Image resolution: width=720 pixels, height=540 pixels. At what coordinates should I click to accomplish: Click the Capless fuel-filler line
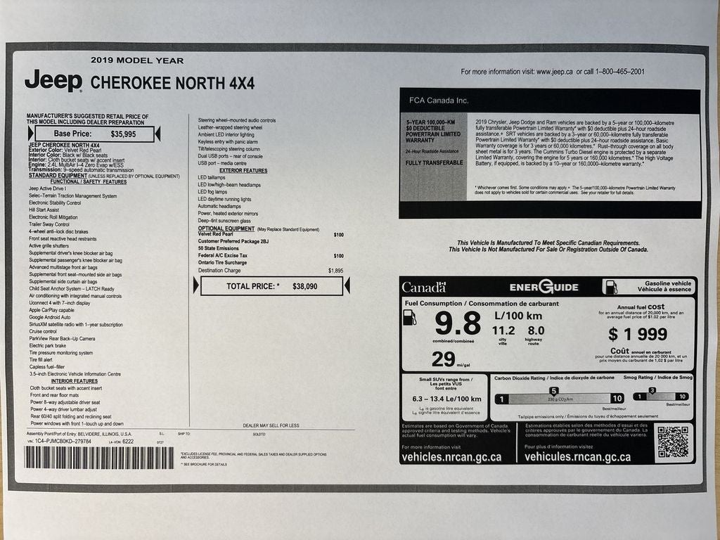47,367
